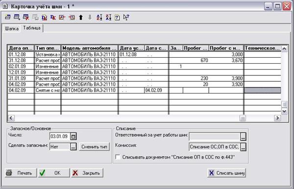Click the Ответственный за учет работы шин field
The width and height of the screenshot is (294, 189).
[x=215, y=137]
